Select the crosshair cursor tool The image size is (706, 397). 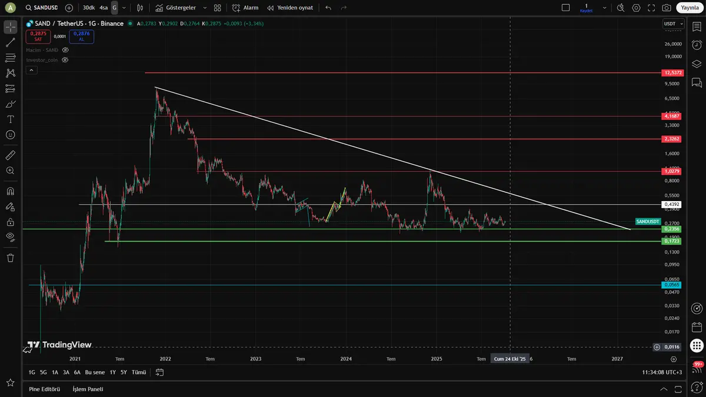(x=10, y=27)
